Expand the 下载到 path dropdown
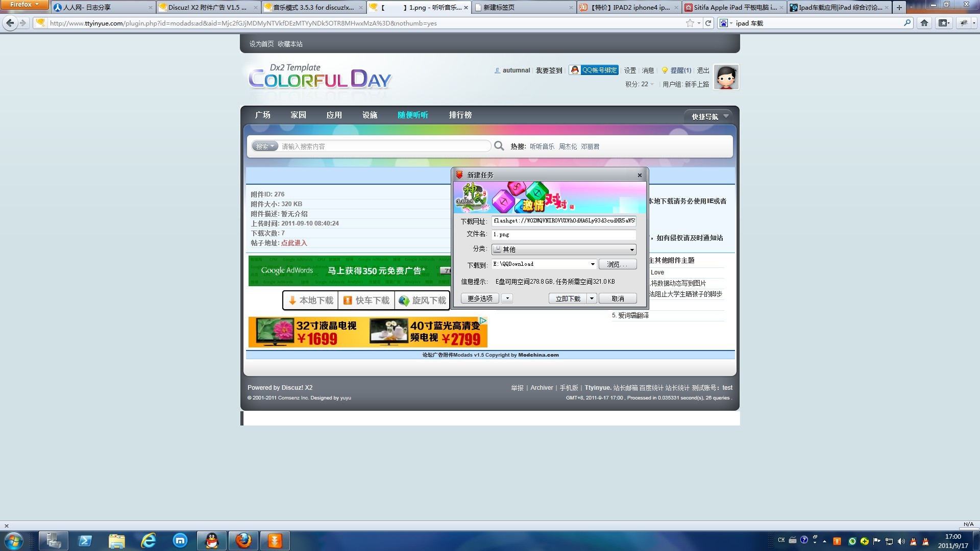Viewport: 980px width, 551px height. pos(592,264)
